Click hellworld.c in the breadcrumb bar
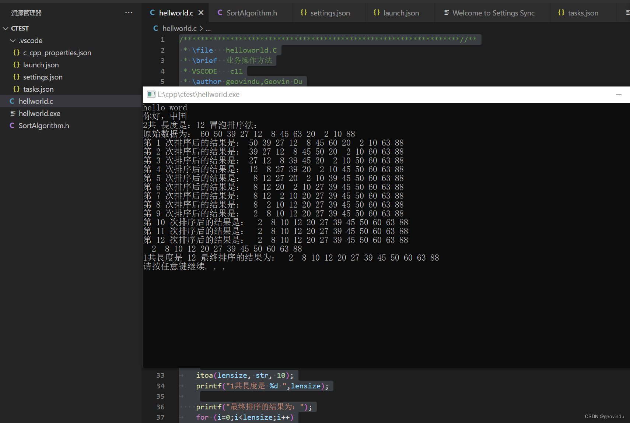The height and width of the screenshot is (423, 630). [179, 28]
